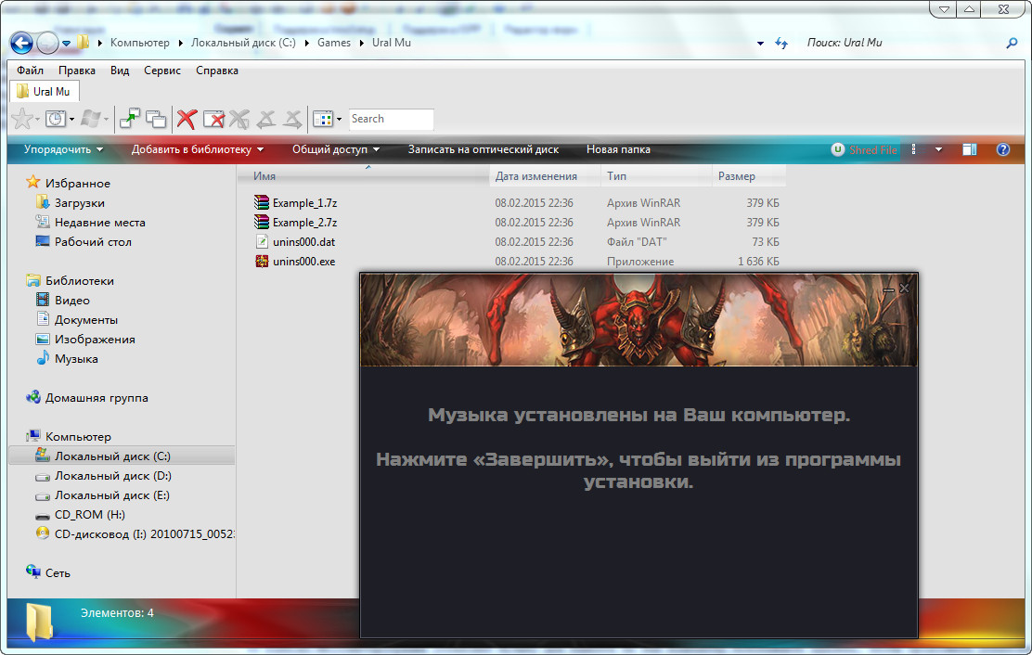
Task: Click the magnifier icon in search box
Action: coord(1012,44)
